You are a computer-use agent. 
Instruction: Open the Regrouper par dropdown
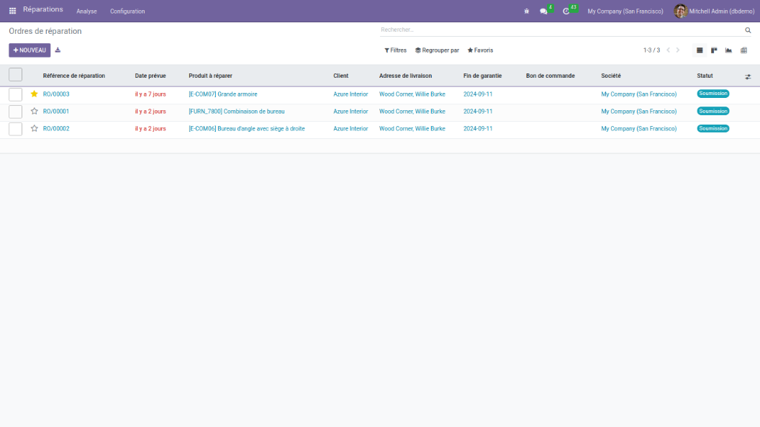(437, 50)
